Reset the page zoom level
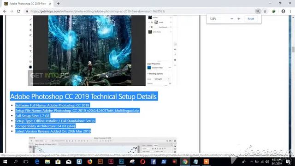295x166 pixels. pos(251,19)
